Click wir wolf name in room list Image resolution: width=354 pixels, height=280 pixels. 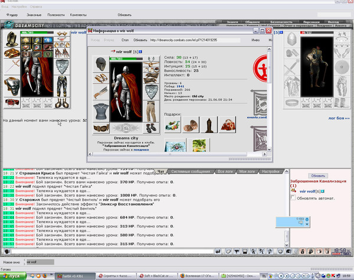coord(307,191)
